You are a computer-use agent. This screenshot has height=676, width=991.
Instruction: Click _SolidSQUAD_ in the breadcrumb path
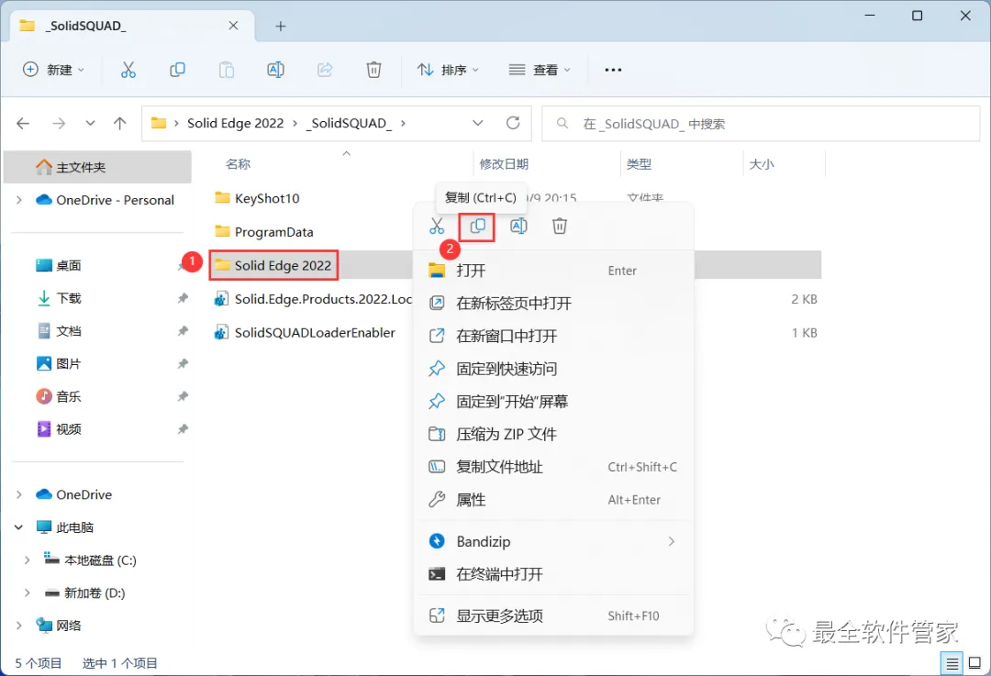pyautogui.click(x=349, y=123)
